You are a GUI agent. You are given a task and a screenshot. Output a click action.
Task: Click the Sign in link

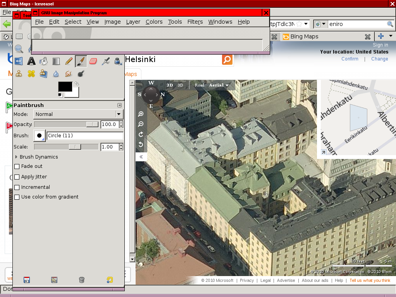(x=381, y=45)
